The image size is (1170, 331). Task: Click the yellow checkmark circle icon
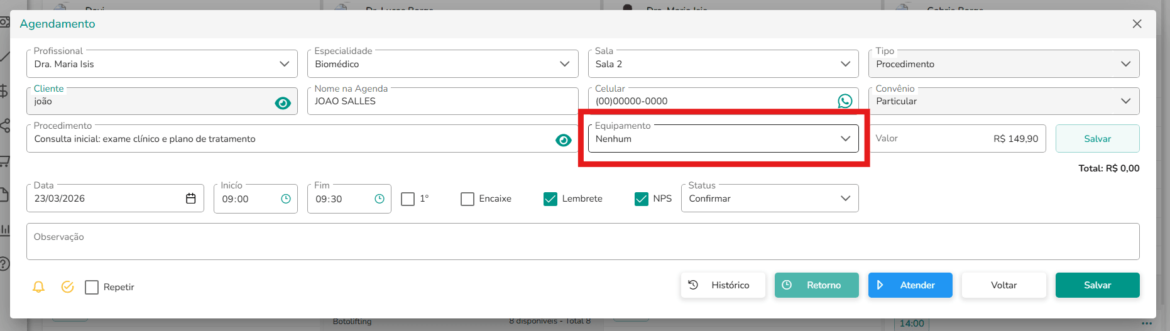[x=67, y=287]
